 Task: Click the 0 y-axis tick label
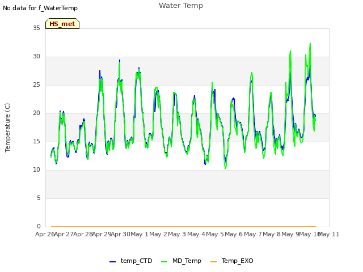[39, 227]
